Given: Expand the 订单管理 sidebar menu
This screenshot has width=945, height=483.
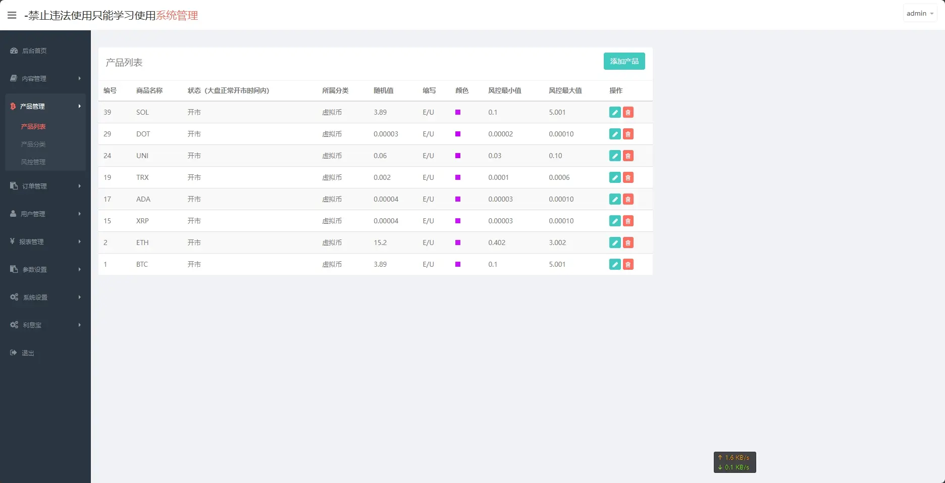Looking at the screenshot, I should [45, 186].
